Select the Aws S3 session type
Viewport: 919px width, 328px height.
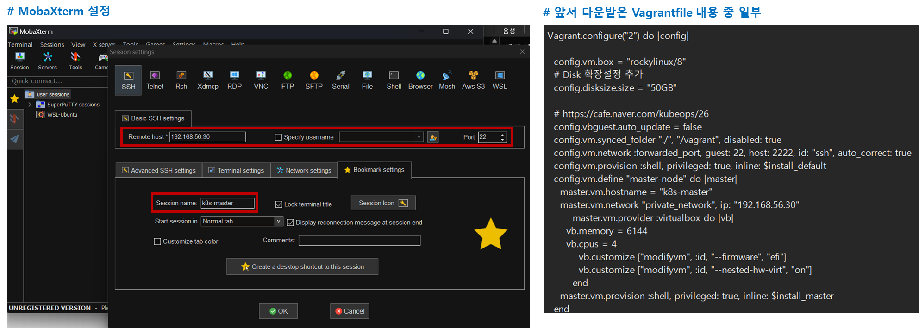pyautogui.click(x=473, y=80)
